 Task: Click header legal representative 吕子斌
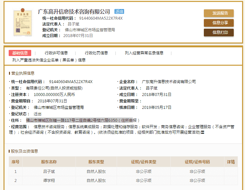(x=73, y=24)
